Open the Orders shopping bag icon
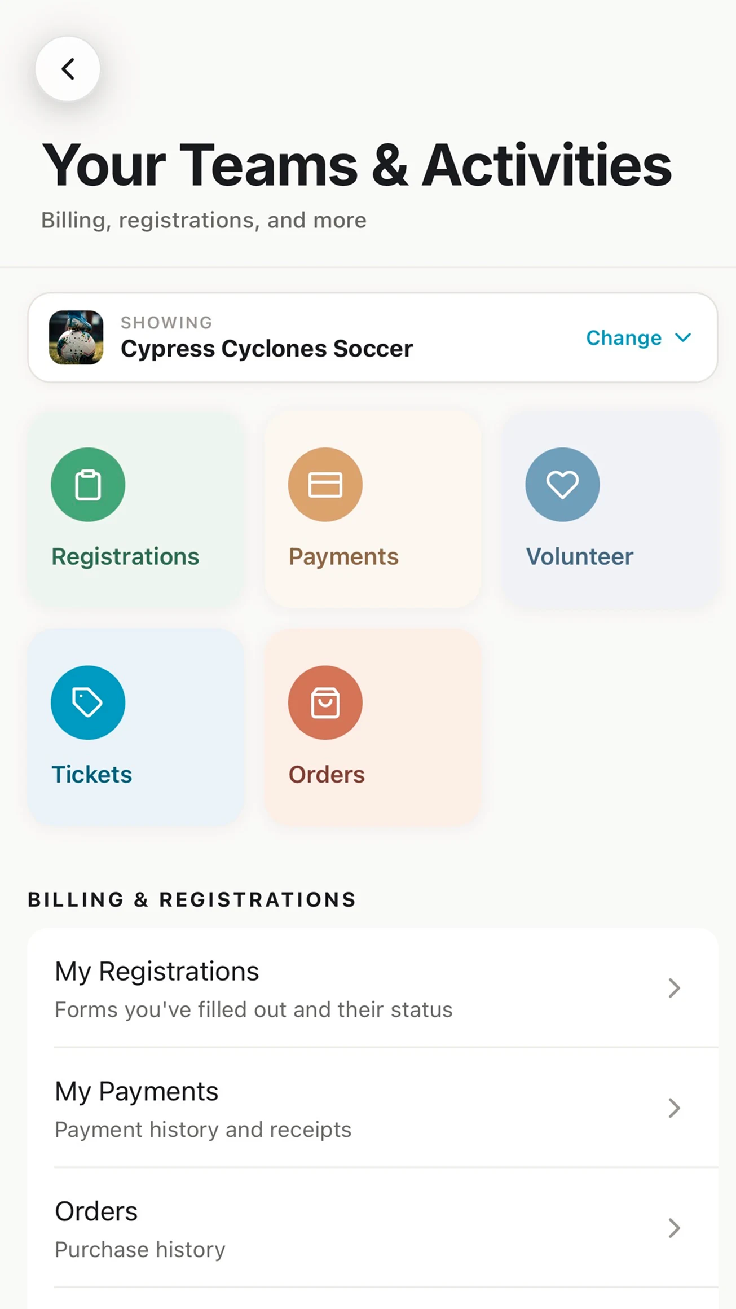Screen dimensions: 736x1309 point(325,702)
